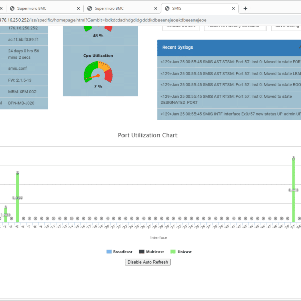Switch to the first Supermicro BMC tab
The height and width of the screenshot is (301, 301).
click(45, 8)
